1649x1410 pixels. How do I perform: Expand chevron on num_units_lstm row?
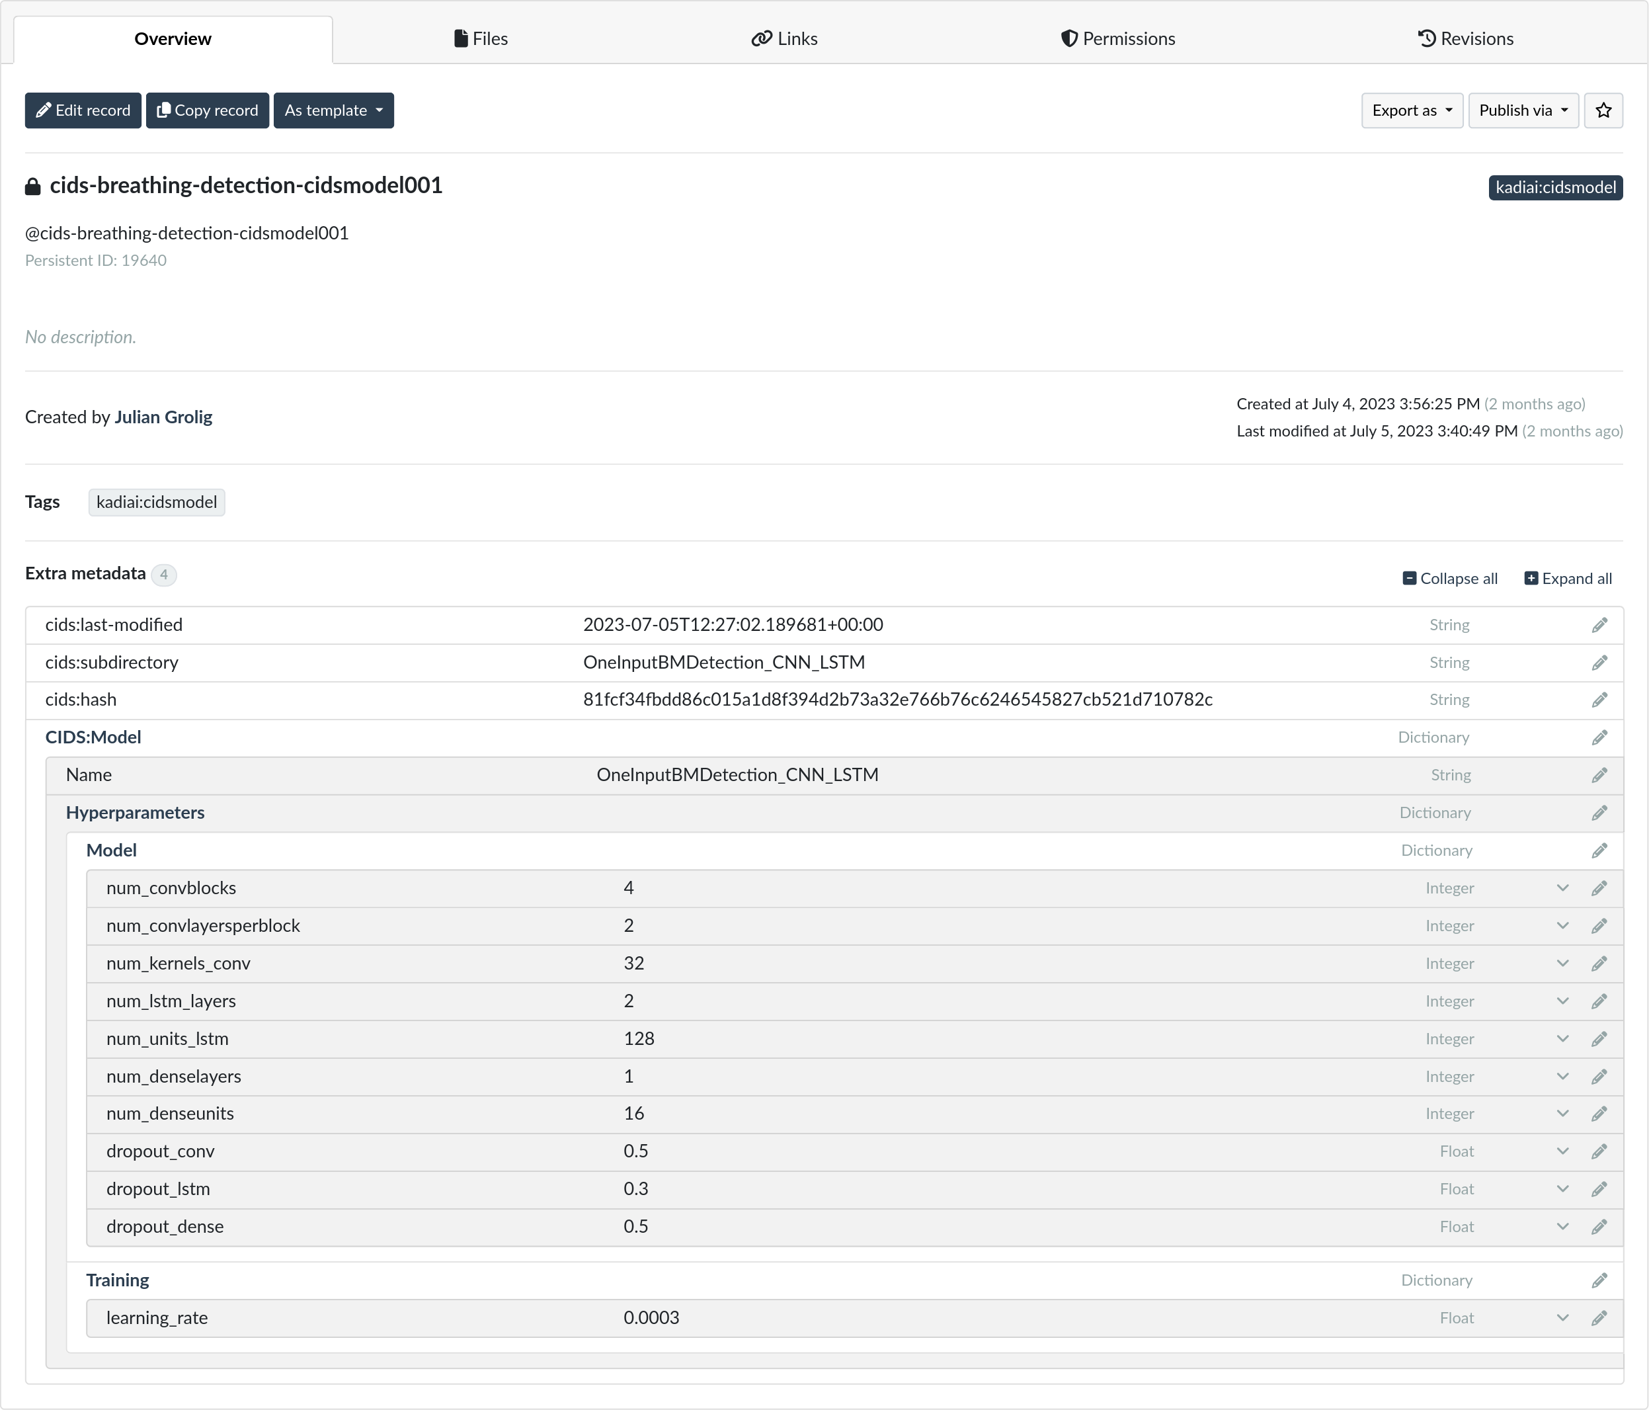[x=1562, y=1039]
